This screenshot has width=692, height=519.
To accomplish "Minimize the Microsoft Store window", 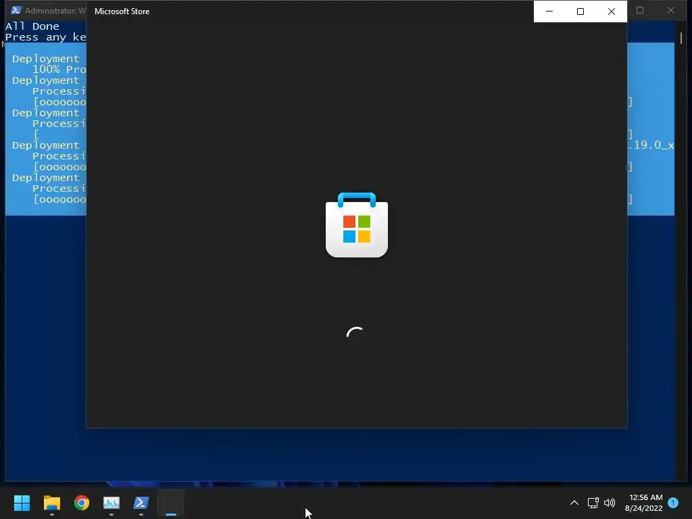I will pyautogui.click(x=549, y=11).
